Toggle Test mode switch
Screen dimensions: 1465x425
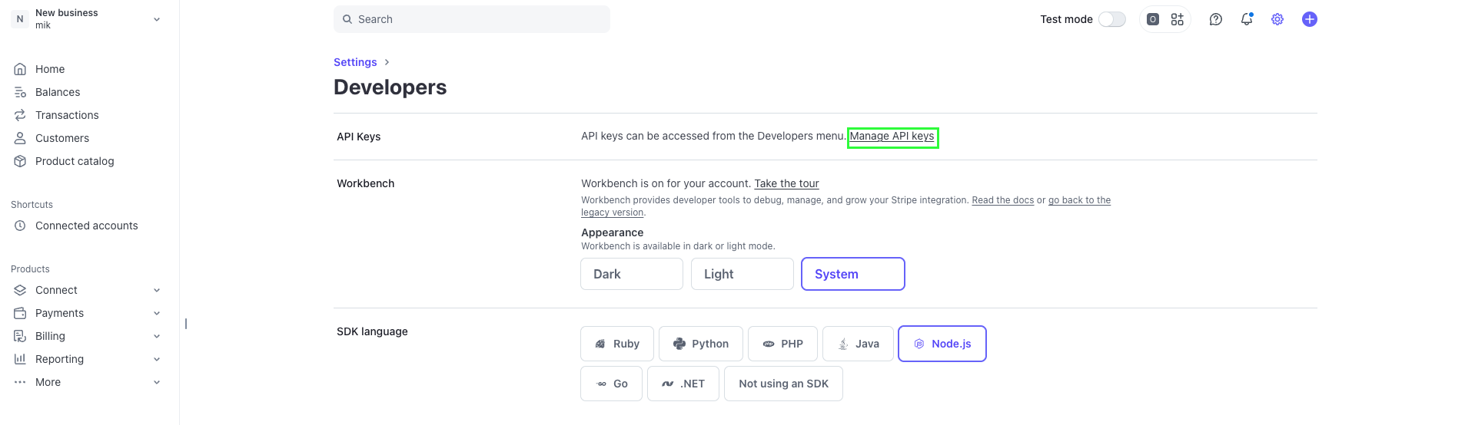(x=1111, y=19)
